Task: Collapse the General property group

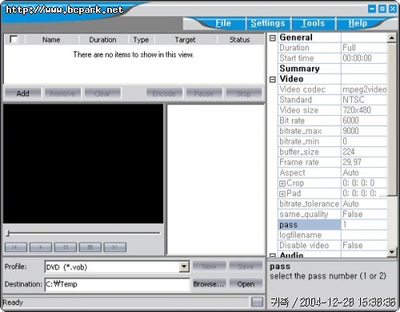Action: (272, 38)
